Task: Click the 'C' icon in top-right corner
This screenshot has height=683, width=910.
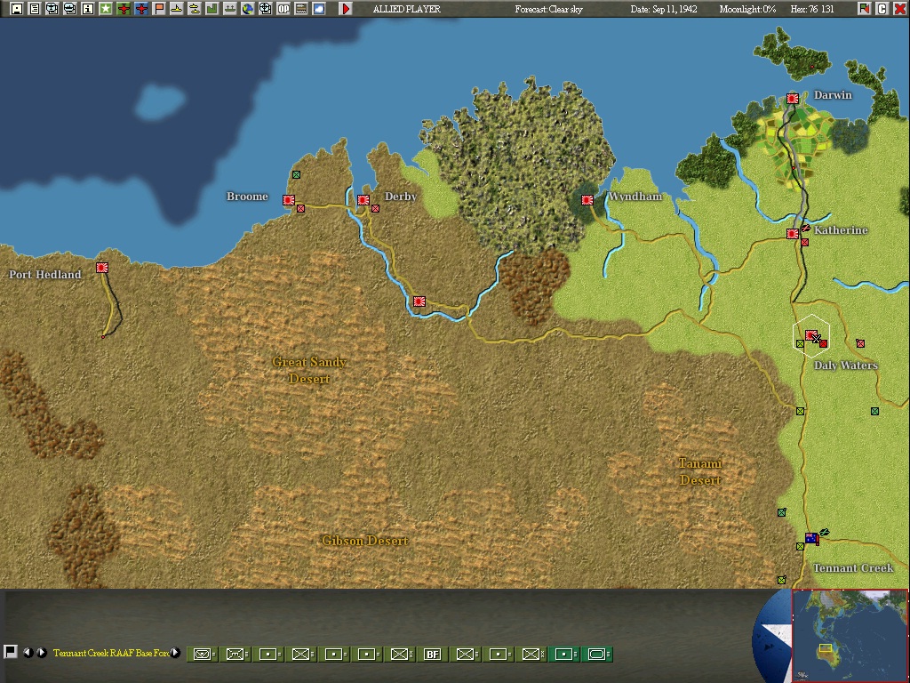Action: 882,9
